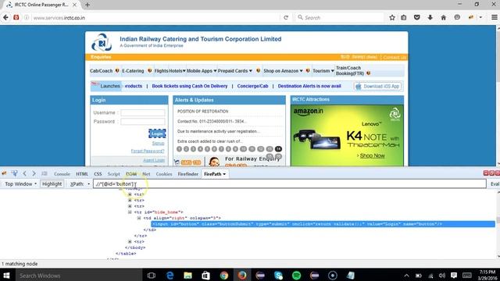
Task: Collapse the tr id="hide_home" node
Action: [x=130, y=212]
